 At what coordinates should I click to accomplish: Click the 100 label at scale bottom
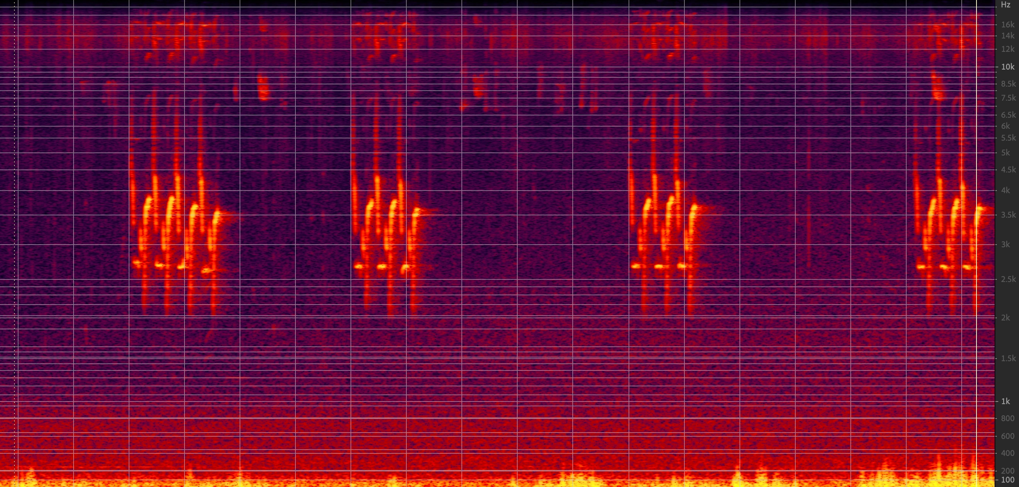1008,480
